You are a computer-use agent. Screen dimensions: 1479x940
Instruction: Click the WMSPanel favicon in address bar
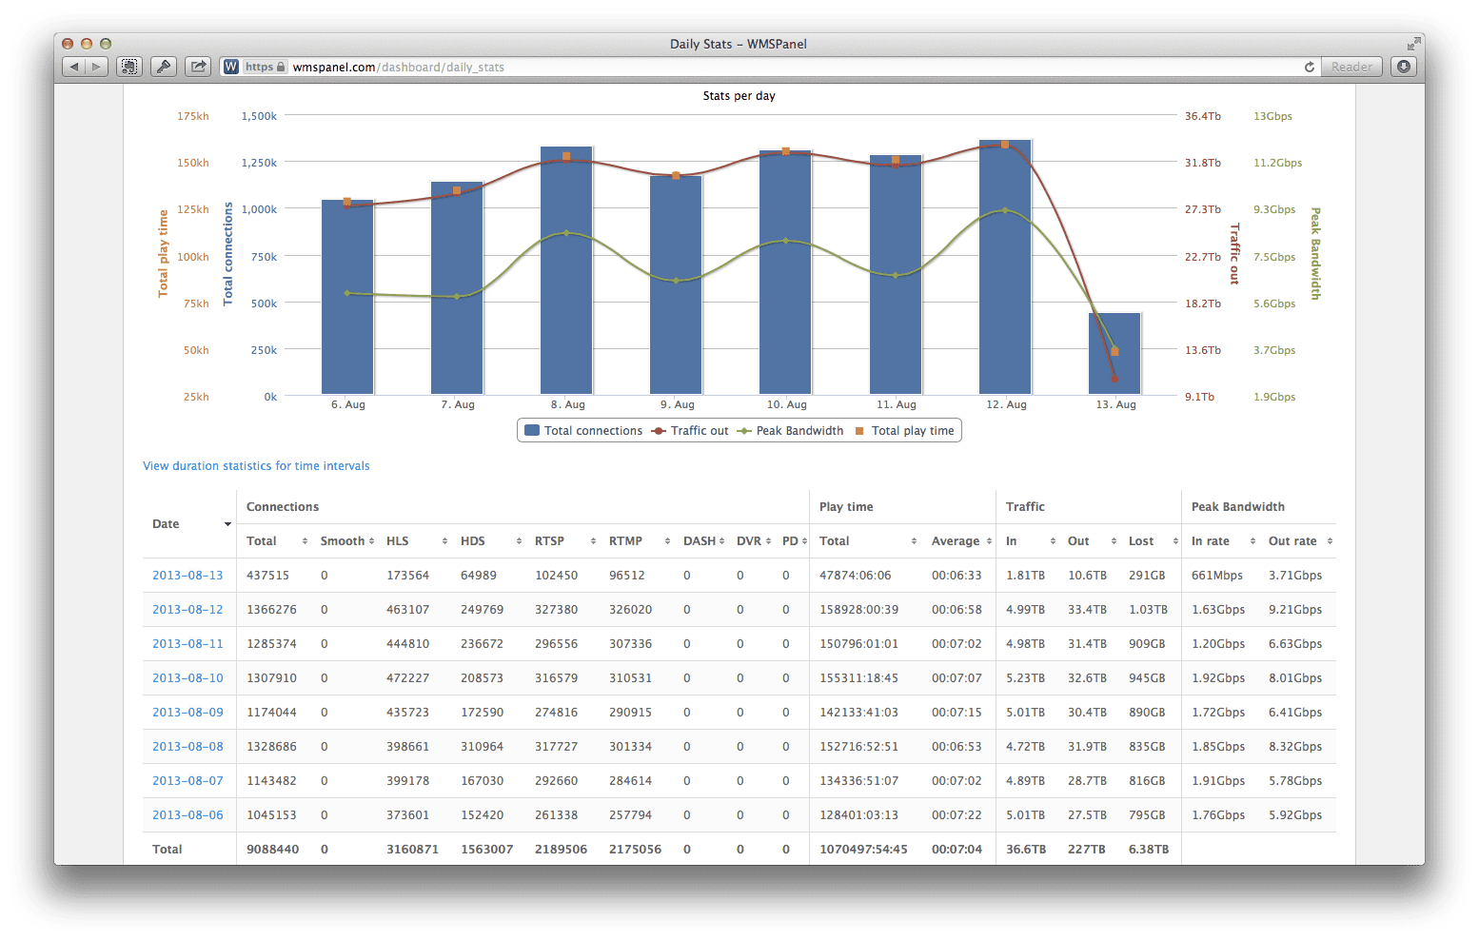pyautogui.click(x=230, y=67)
